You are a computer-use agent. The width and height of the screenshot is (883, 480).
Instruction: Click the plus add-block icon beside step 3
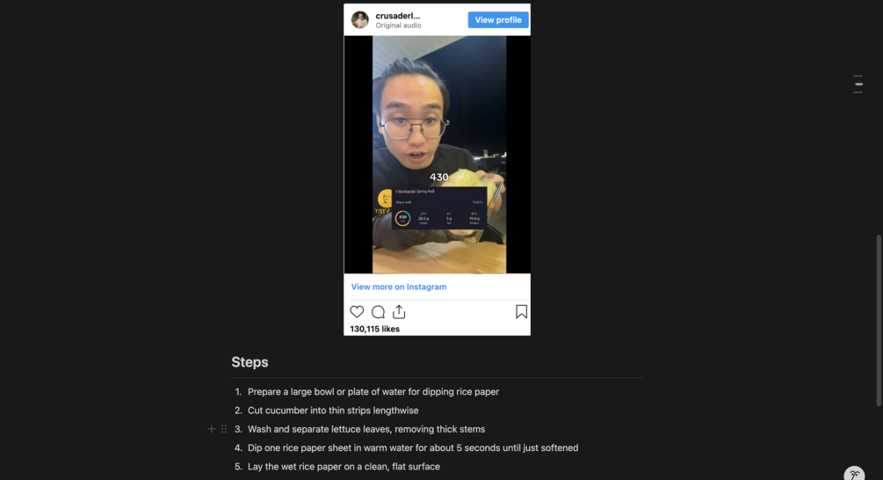[x=211, y=429]
